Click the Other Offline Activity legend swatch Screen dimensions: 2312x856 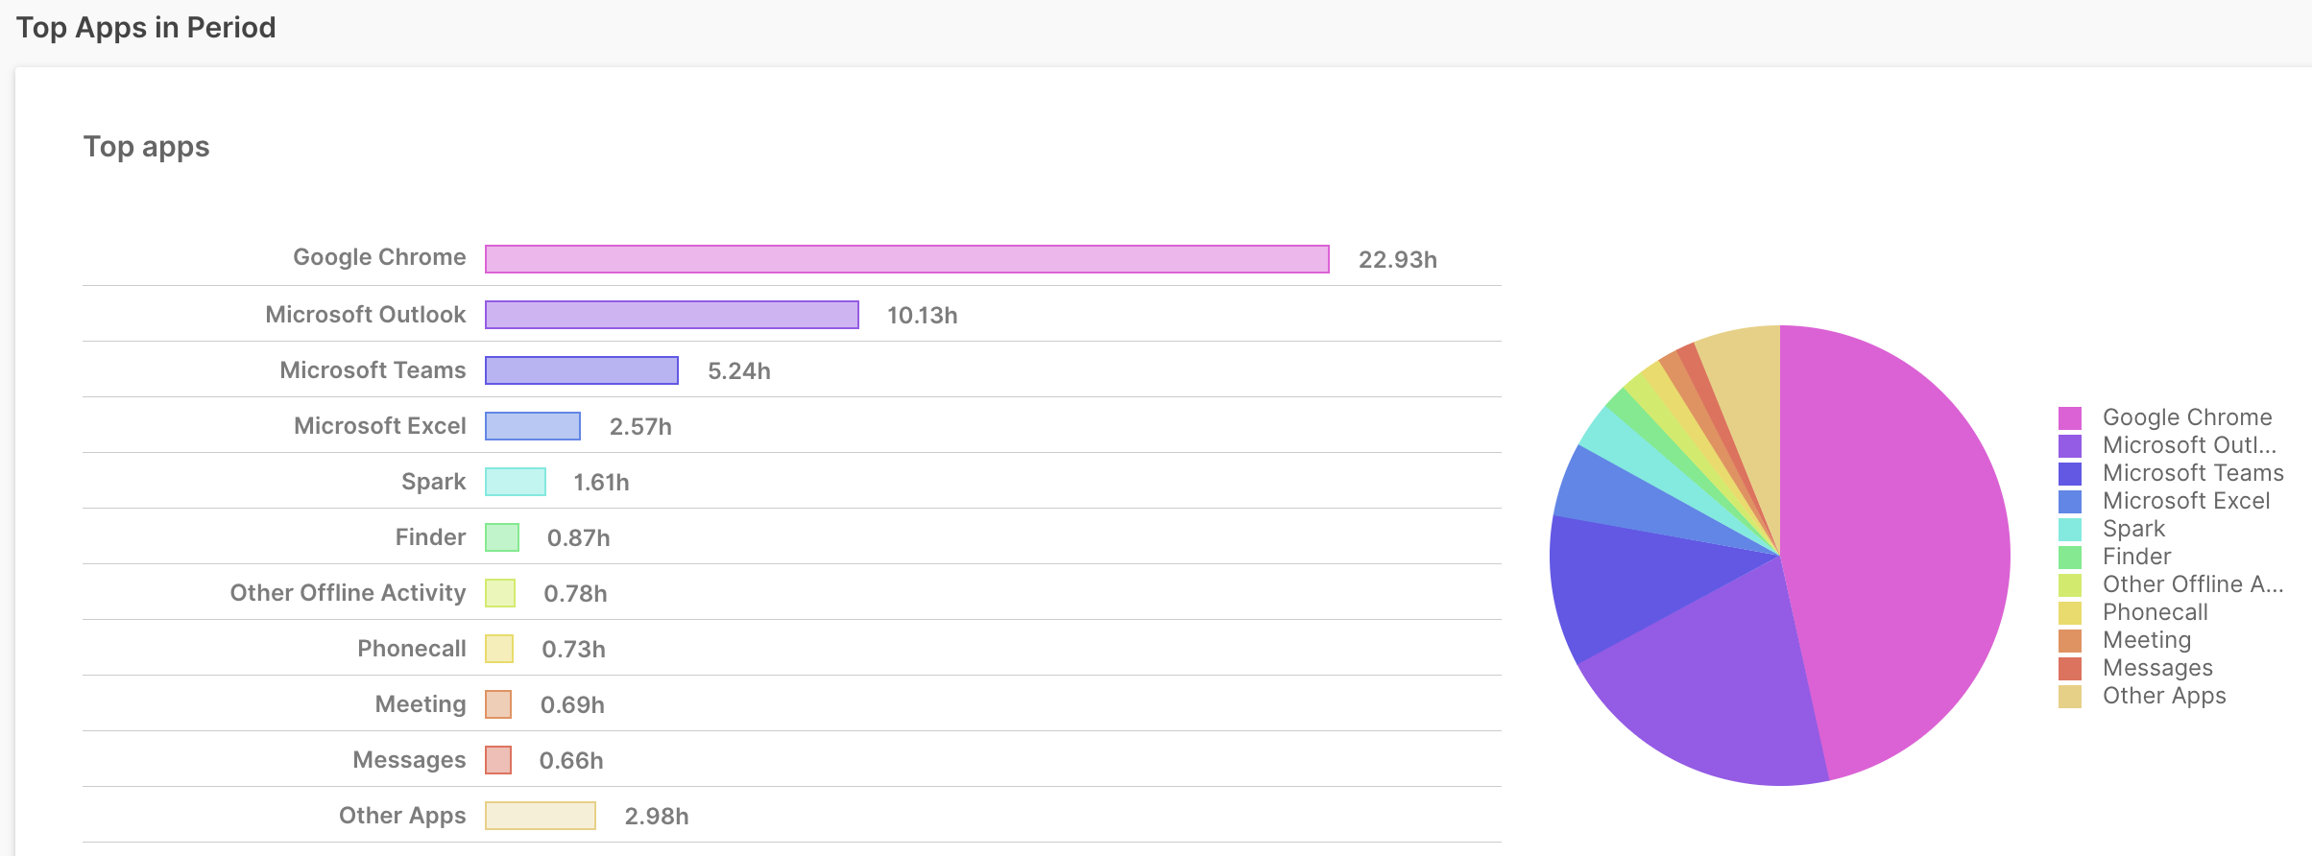2070,584
